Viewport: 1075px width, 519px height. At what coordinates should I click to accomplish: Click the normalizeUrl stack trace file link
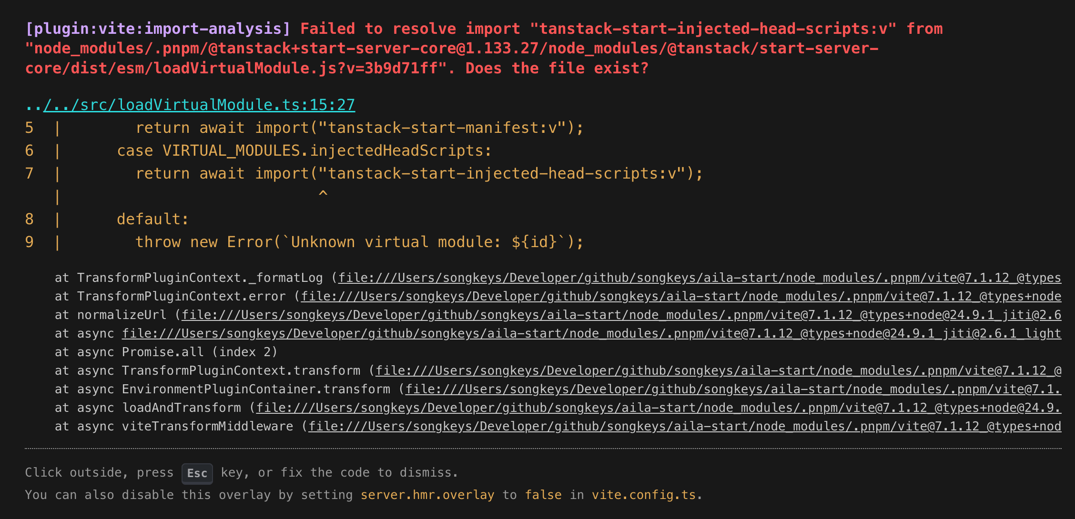pos(621,315)
